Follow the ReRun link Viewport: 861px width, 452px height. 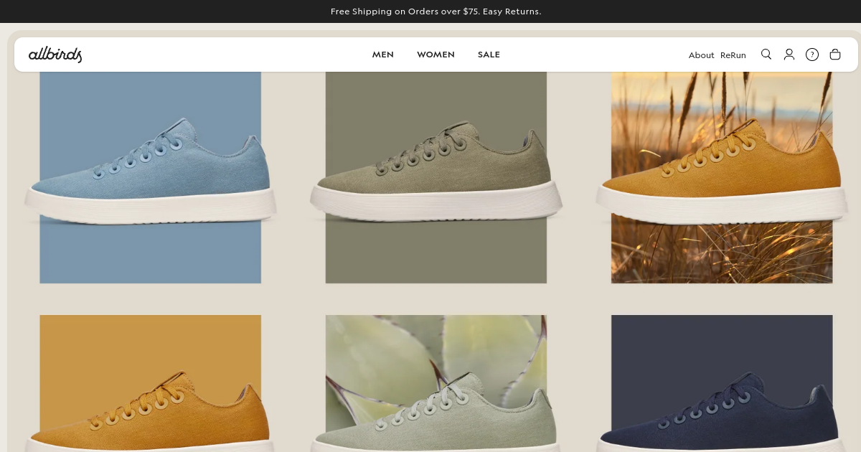pos(733,55)
